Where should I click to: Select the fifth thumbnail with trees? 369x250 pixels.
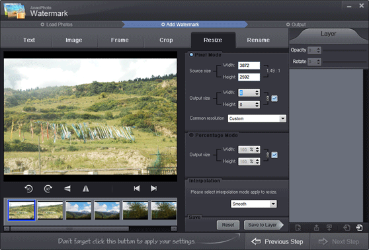point(136,210)
